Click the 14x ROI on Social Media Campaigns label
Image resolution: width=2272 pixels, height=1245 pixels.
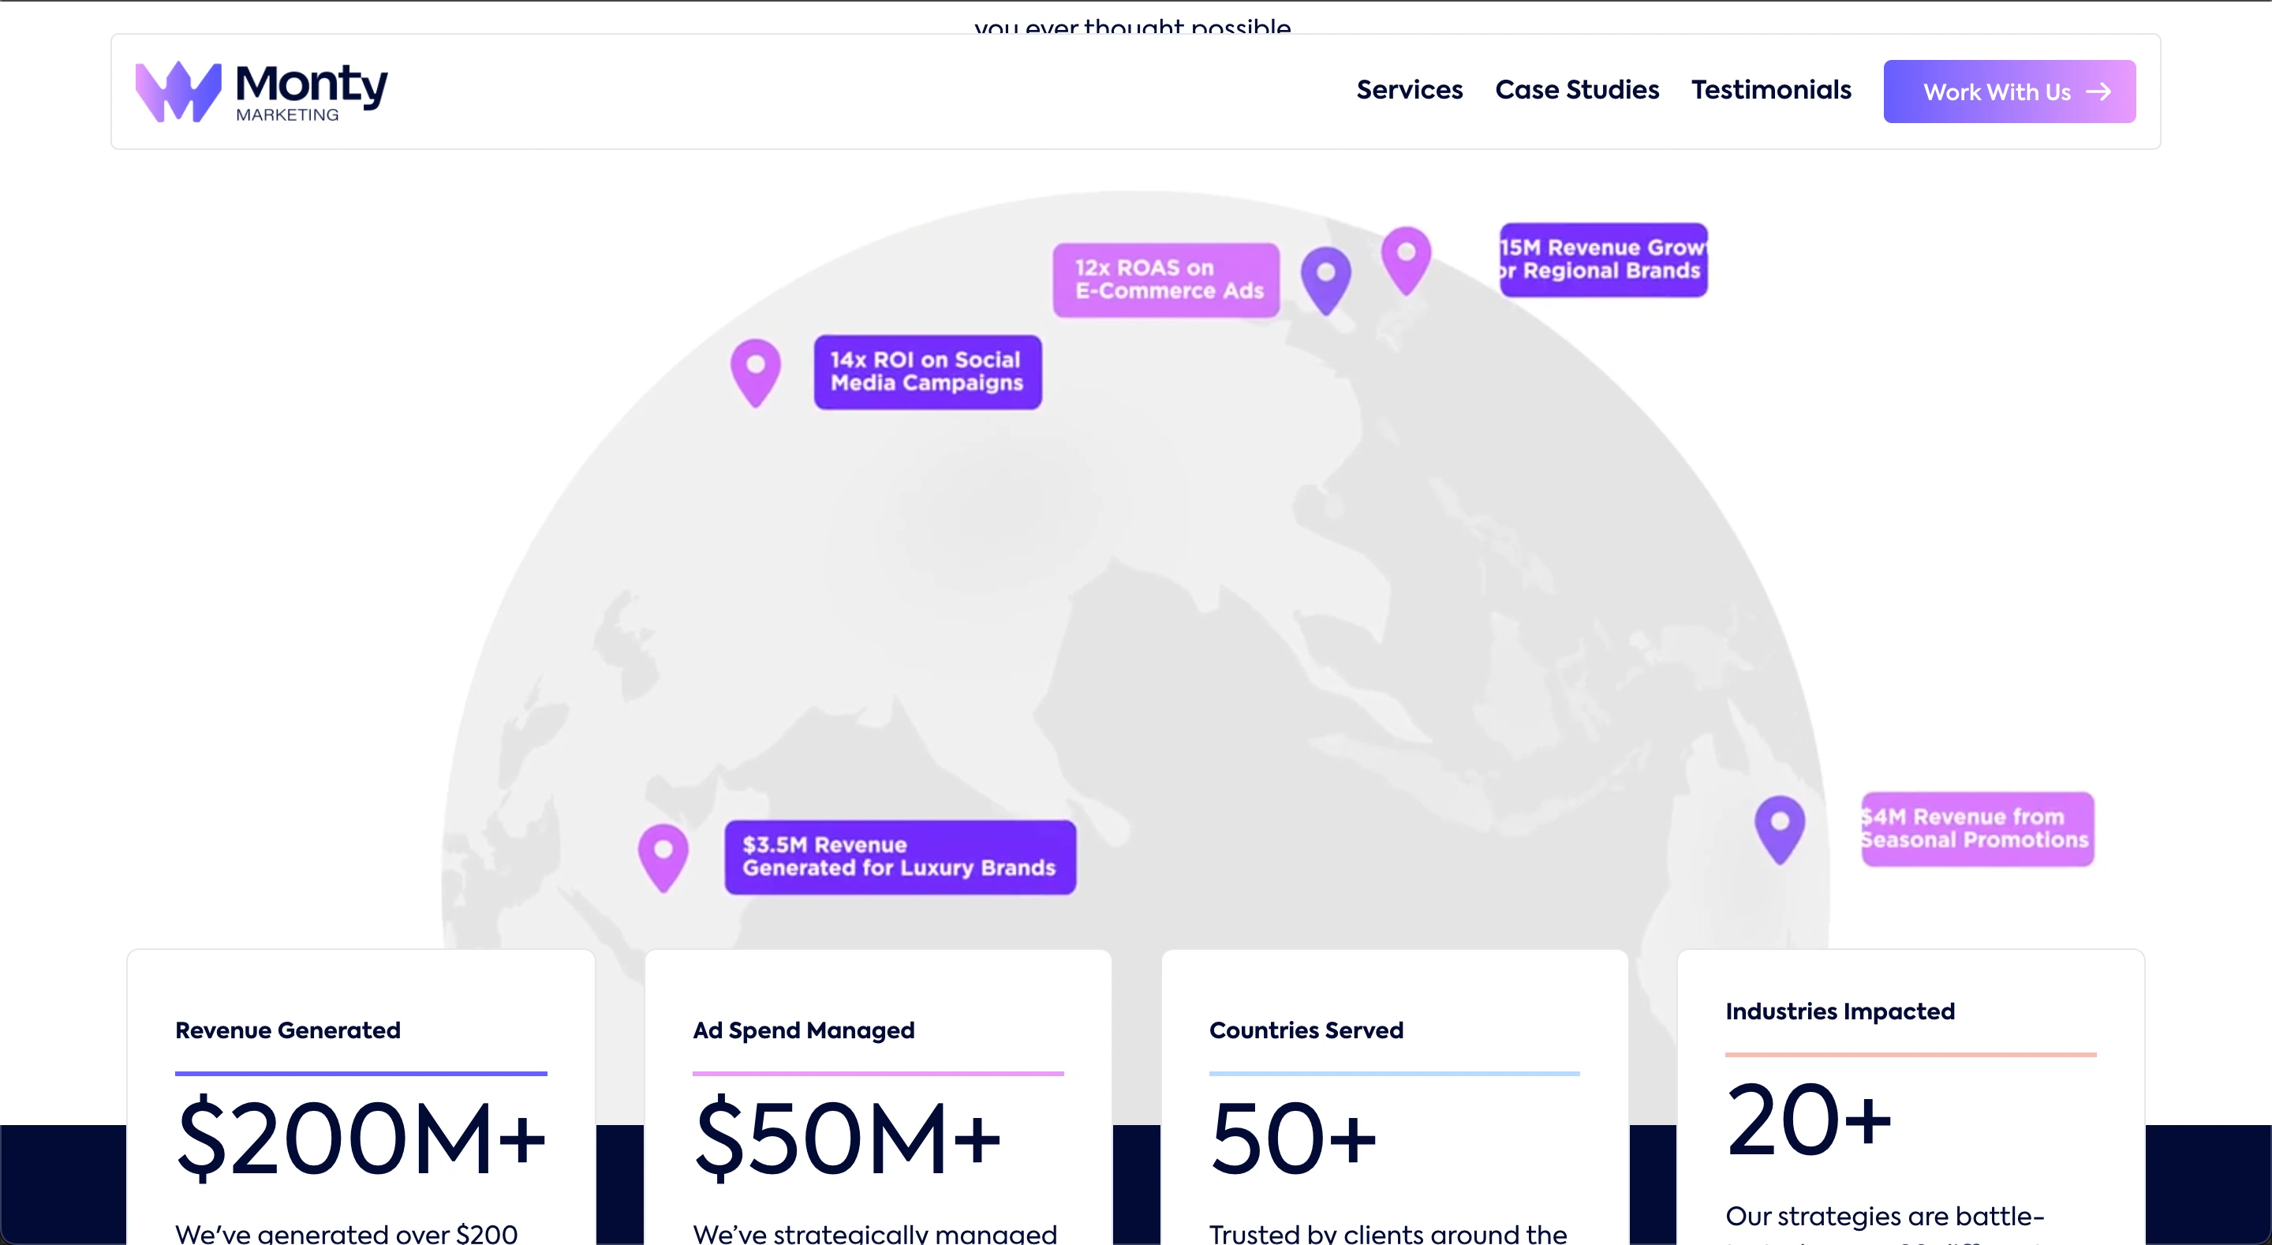point(928,372)
